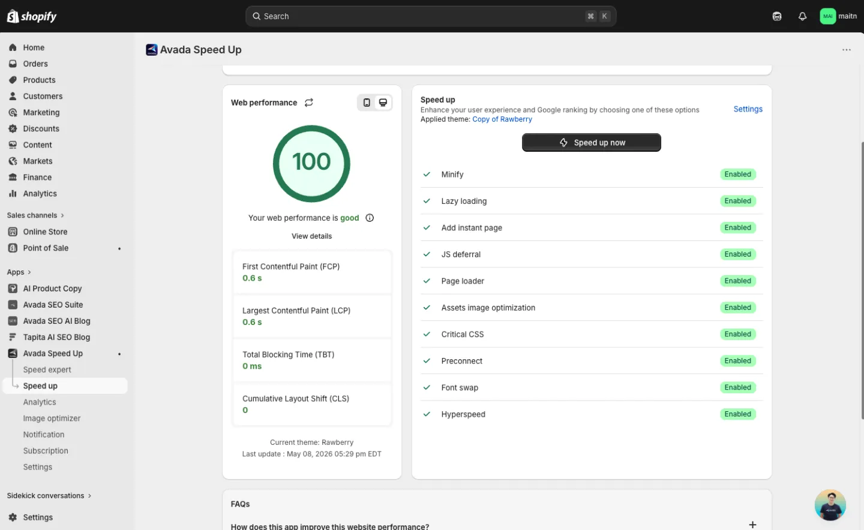
Task: Click the Font swap checkmark
Action: (x=427, y=387)
